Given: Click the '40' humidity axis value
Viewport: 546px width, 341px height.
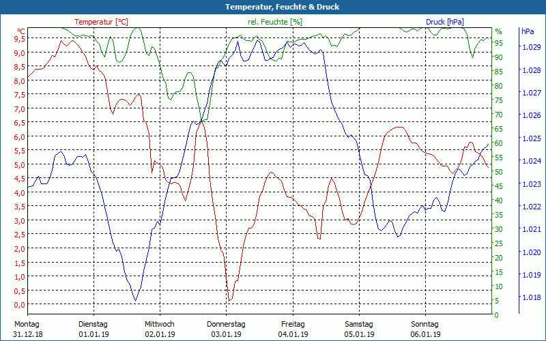Looking at the screenshot, I should pyautogui.click(x=499, y=201).
